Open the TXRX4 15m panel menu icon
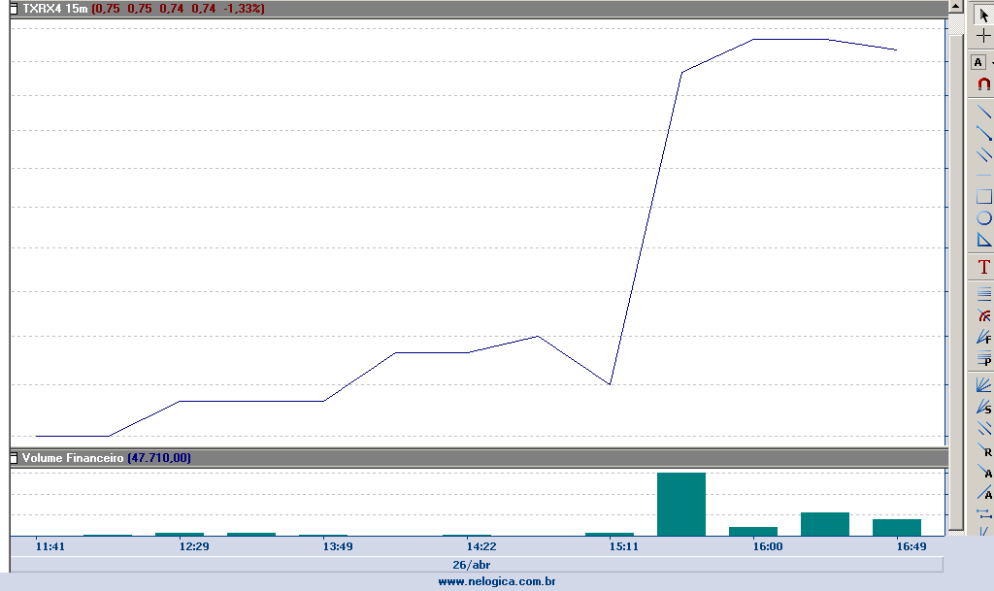This screenshot has height=591, width=994. point(15,9)
